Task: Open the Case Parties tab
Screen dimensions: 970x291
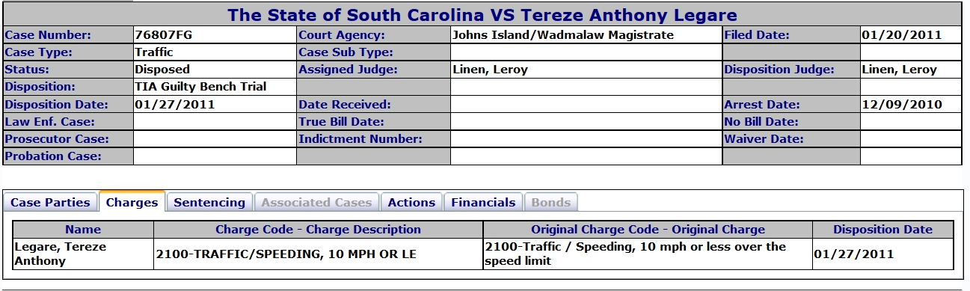Action: tap(51, 202)
